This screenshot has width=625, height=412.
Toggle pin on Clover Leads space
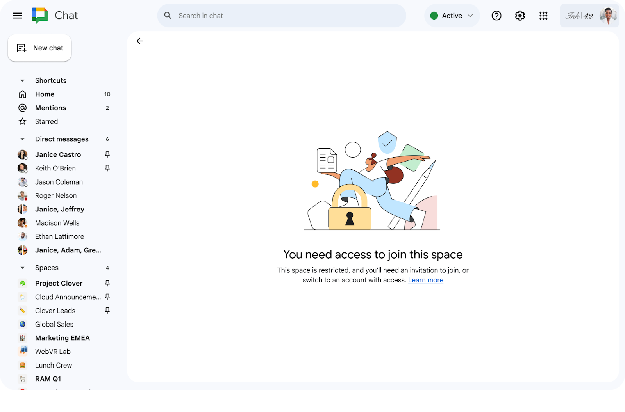tap(107, 311)
